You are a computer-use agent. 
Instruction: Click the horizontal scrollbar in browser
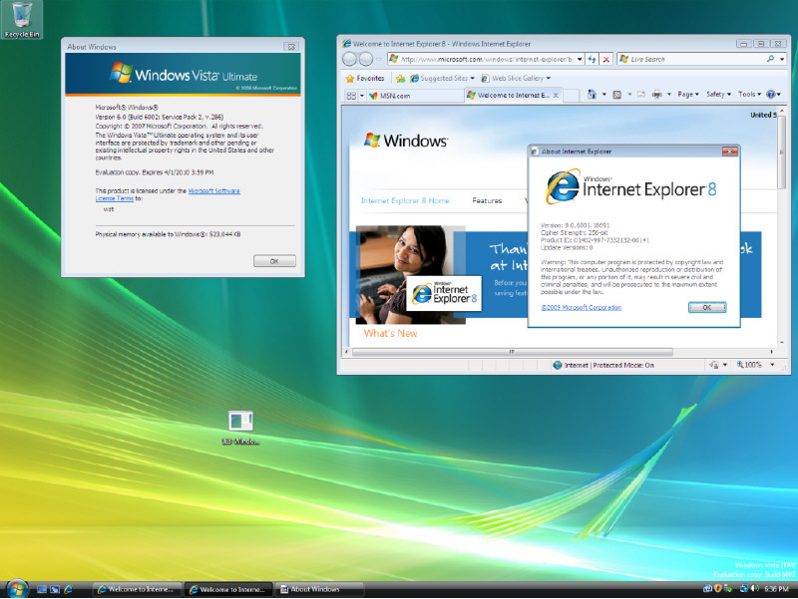coord(512,352)
